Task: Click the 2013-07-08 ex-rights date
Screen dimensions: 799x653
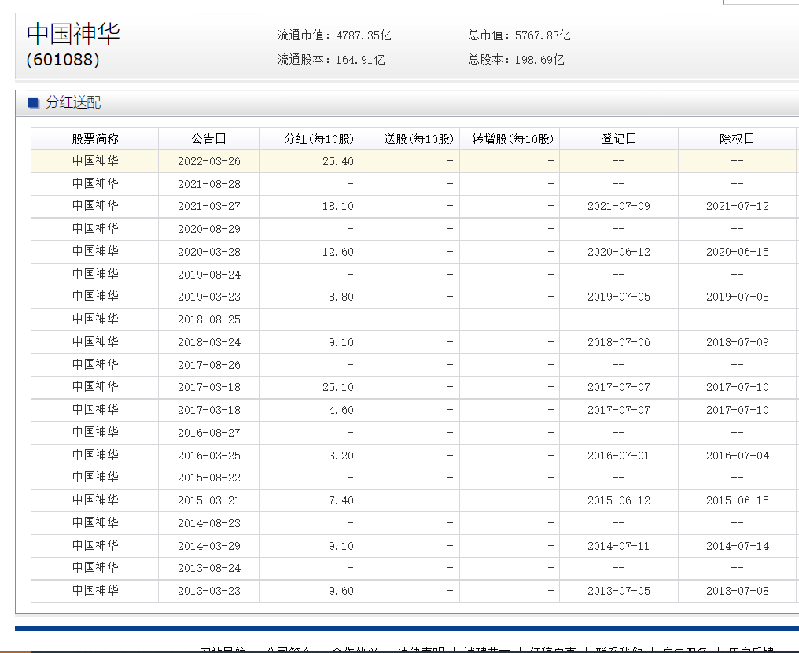Action: 738,591
